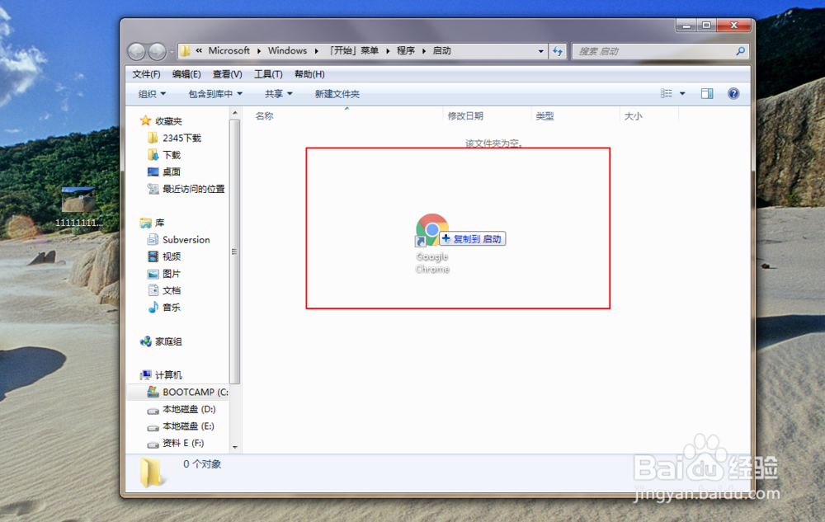Open the 文件(F) menu

pos(146,74)
